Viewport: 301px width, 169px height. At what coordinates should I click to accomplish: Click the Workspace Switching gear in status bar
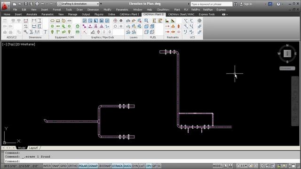(x=262, y=166)
